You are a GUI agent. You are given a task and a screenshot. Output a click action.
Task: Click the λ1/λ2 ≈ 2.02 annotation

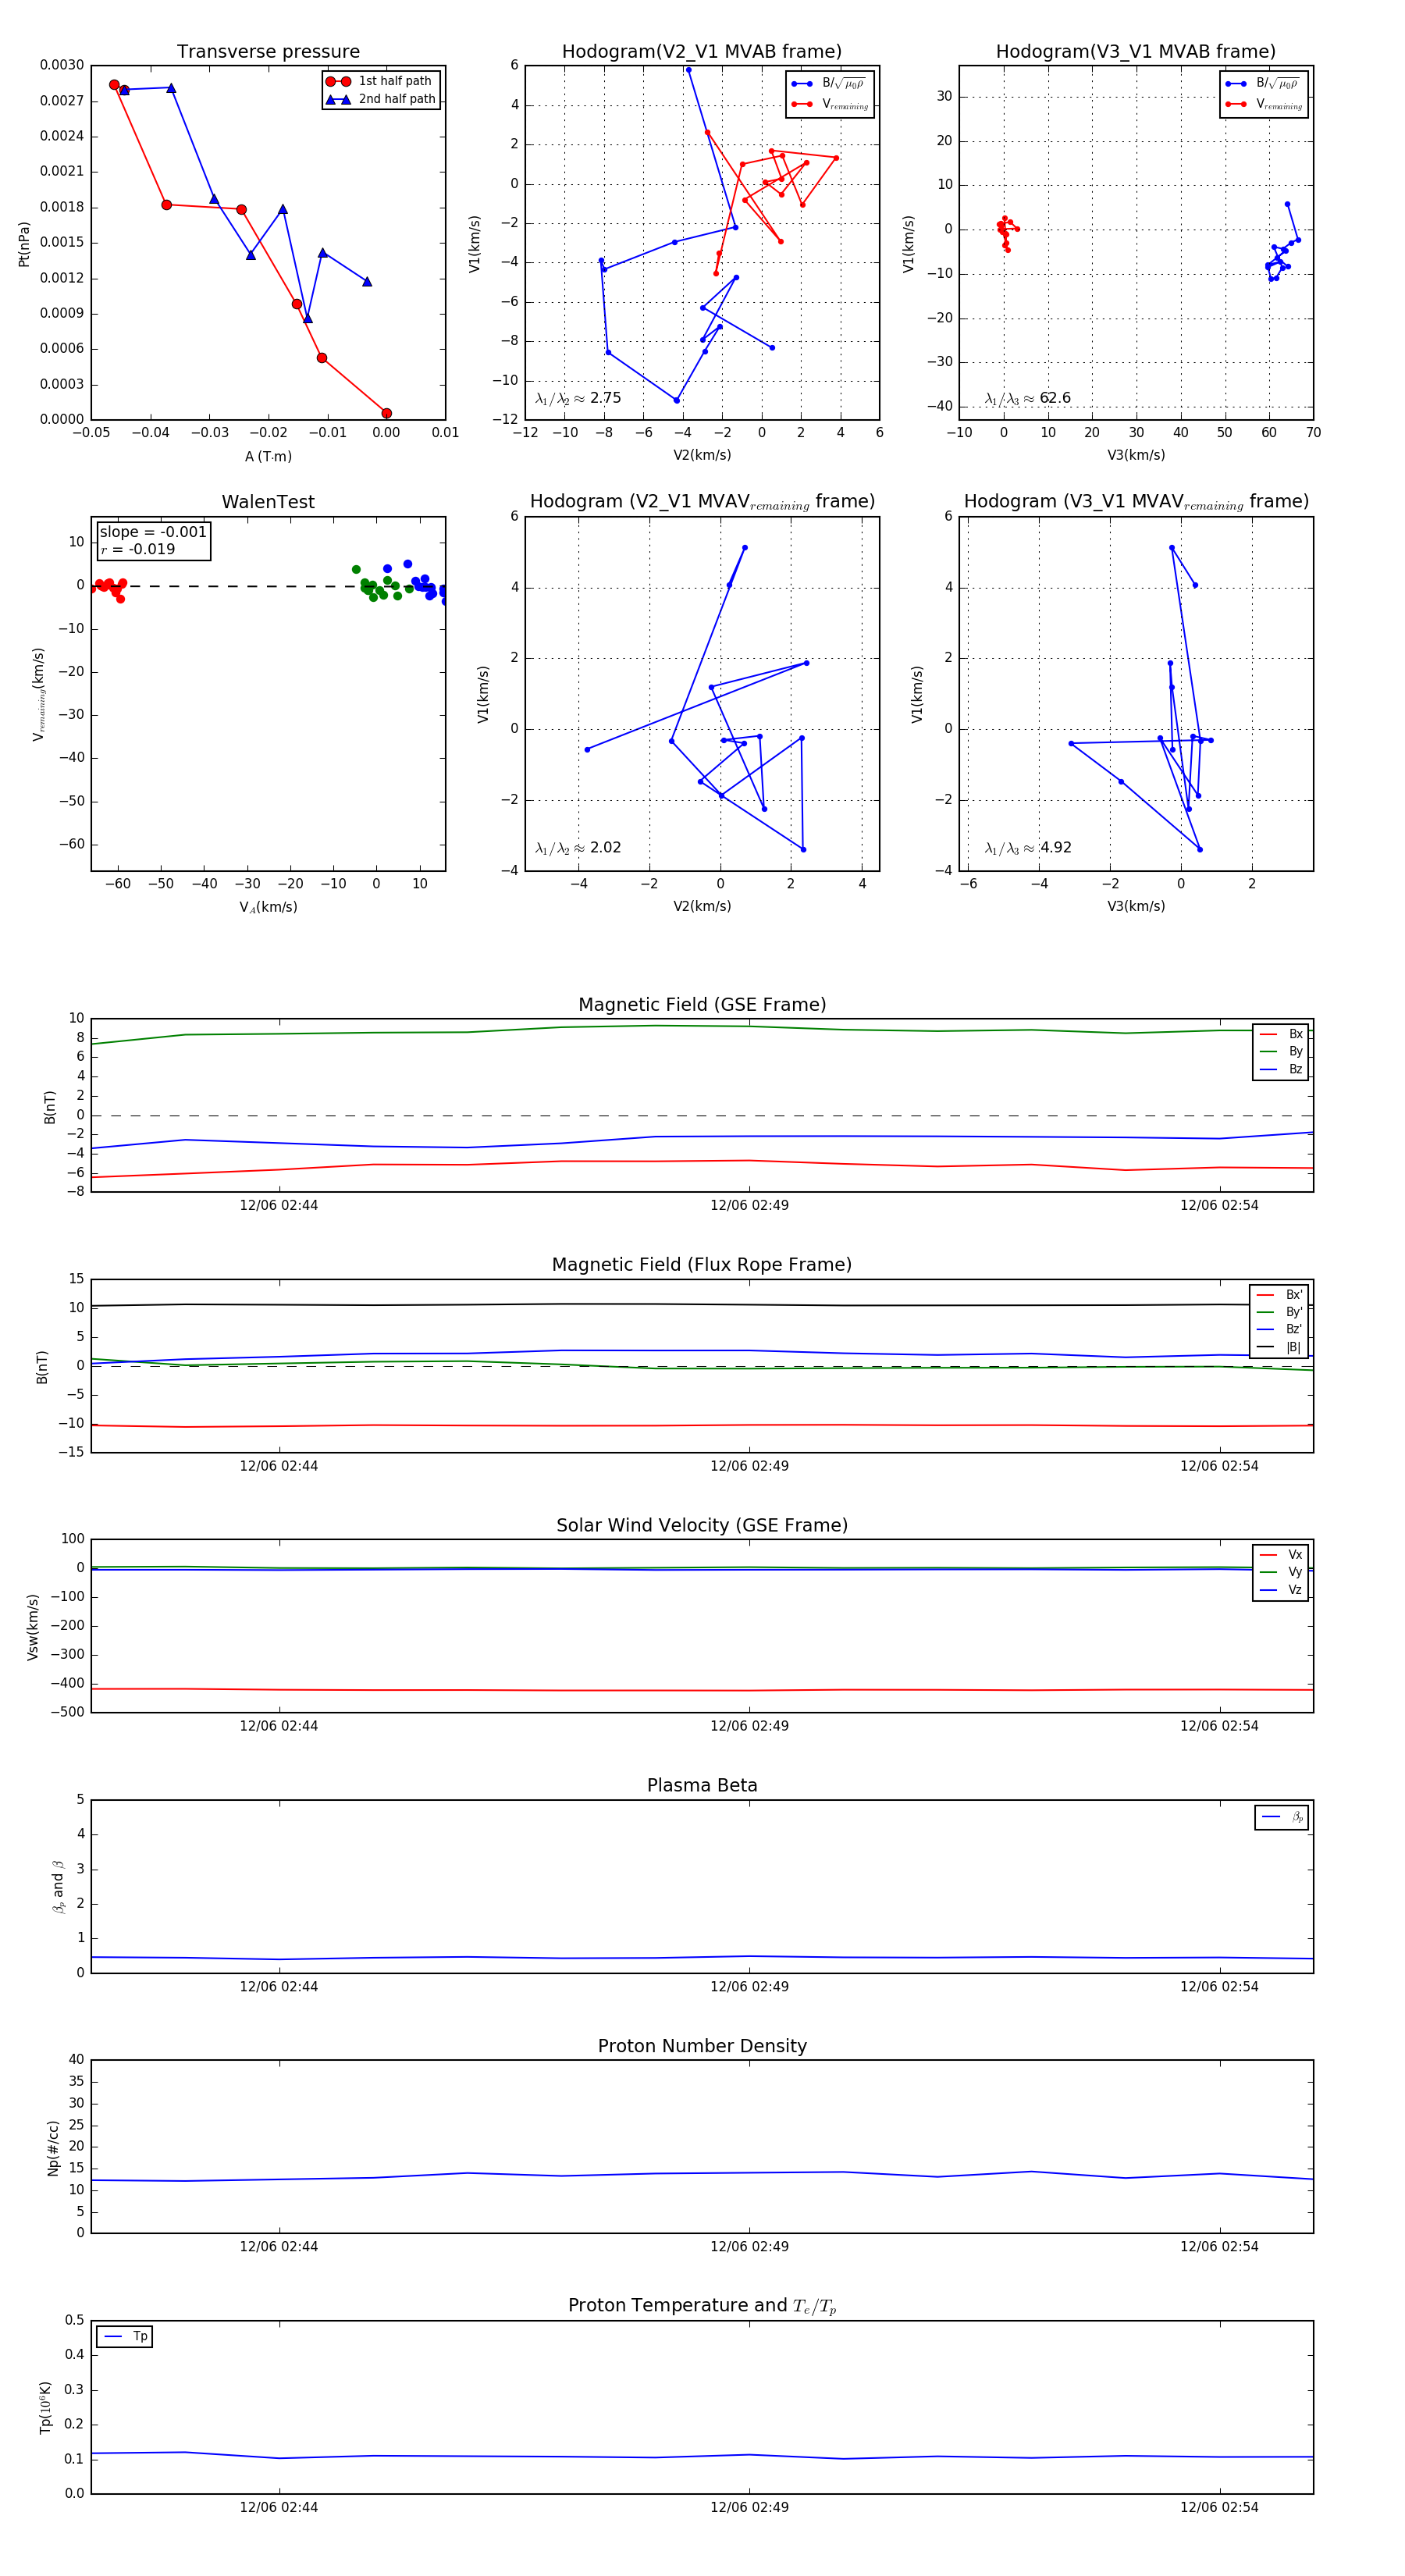(578, 848)
